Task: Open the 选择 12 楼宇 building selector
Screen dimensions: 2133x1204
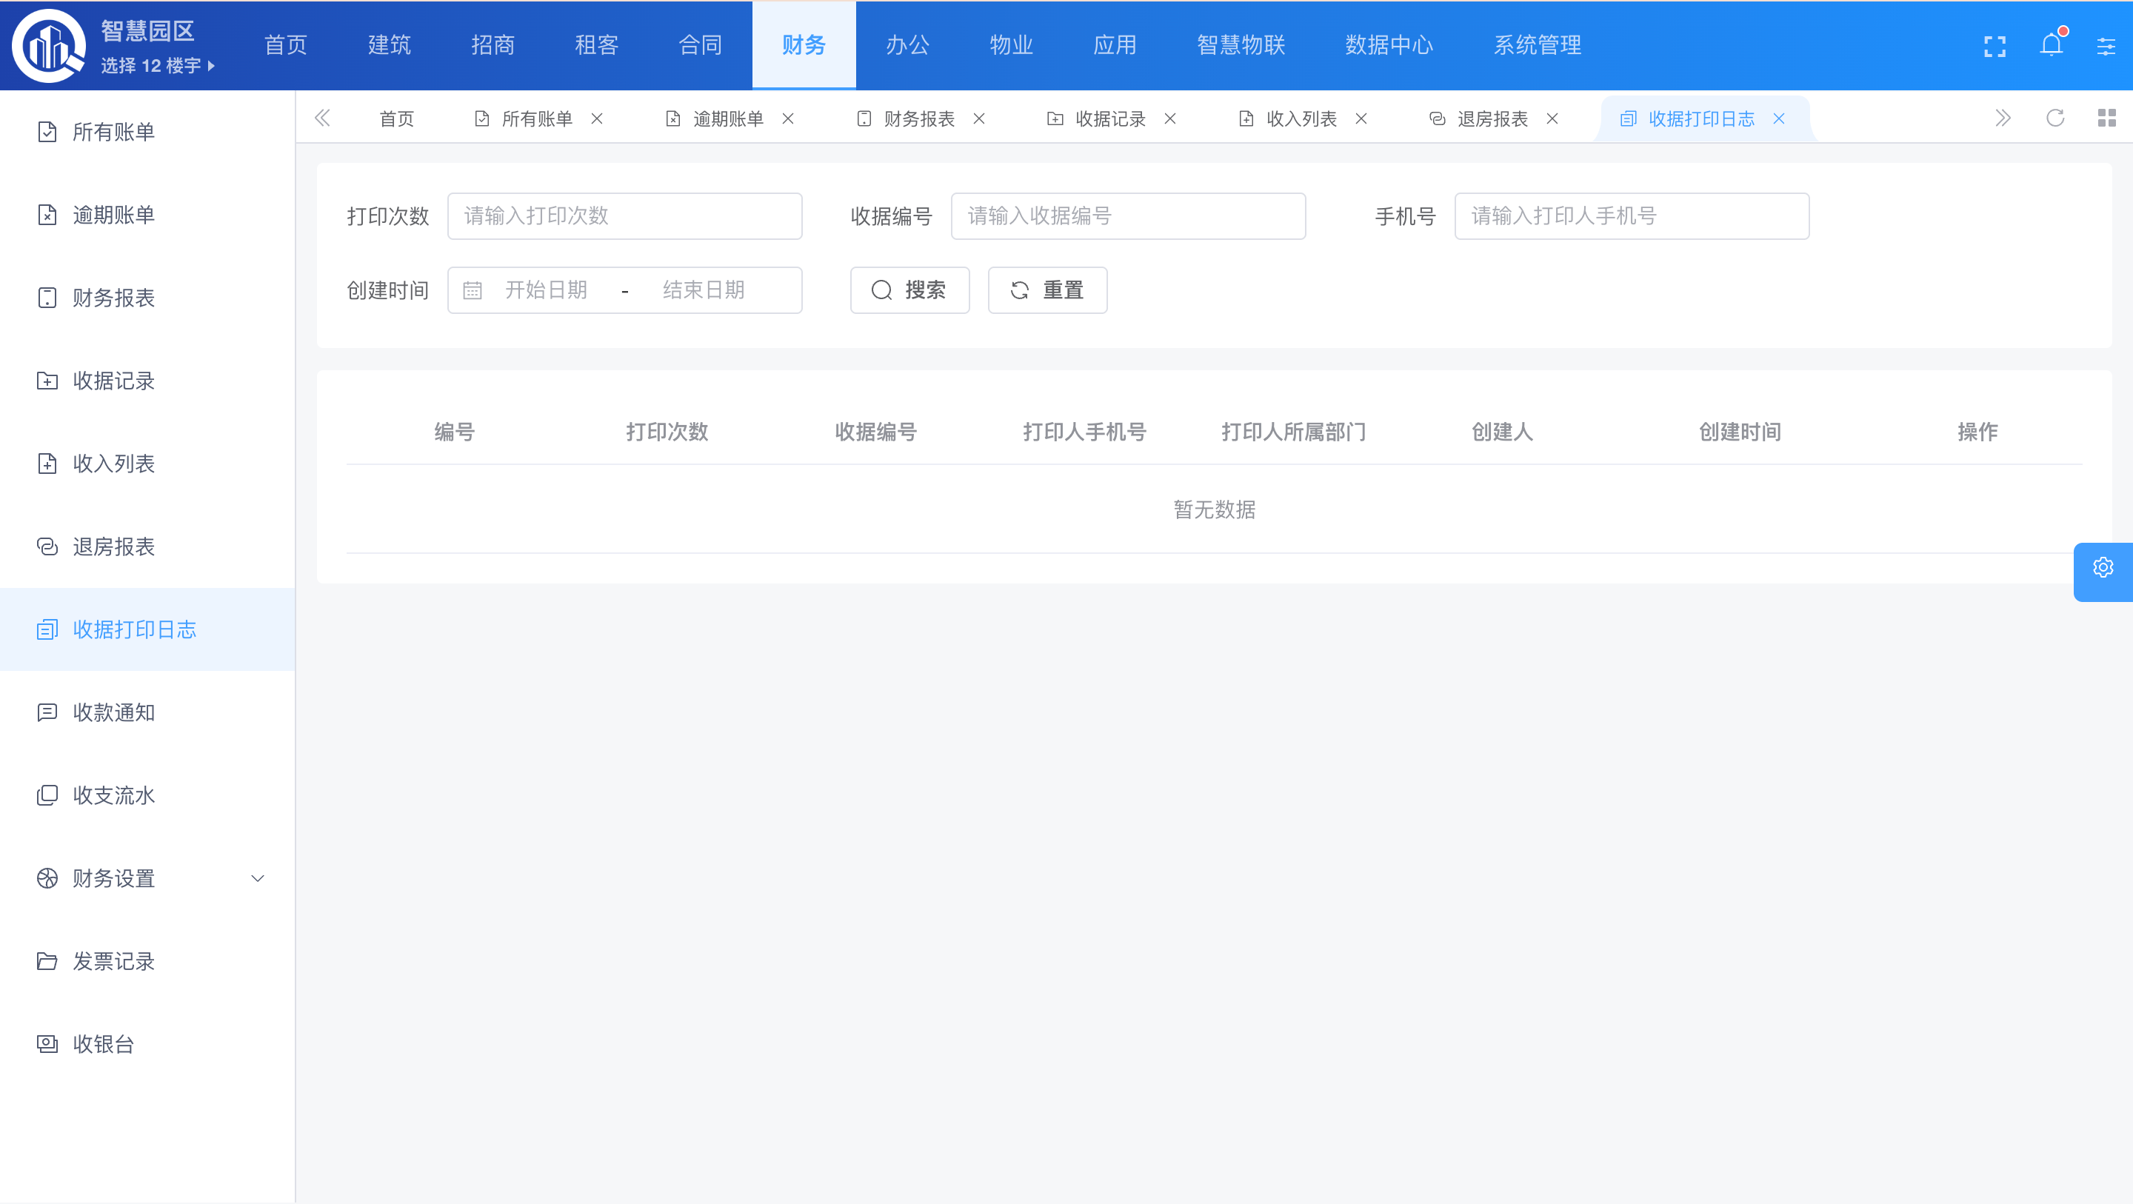Action: click(x=157, y=66)
